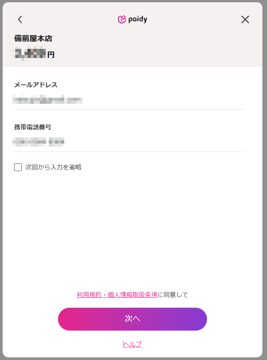Open the ヘルプ link

pos(132,344)
